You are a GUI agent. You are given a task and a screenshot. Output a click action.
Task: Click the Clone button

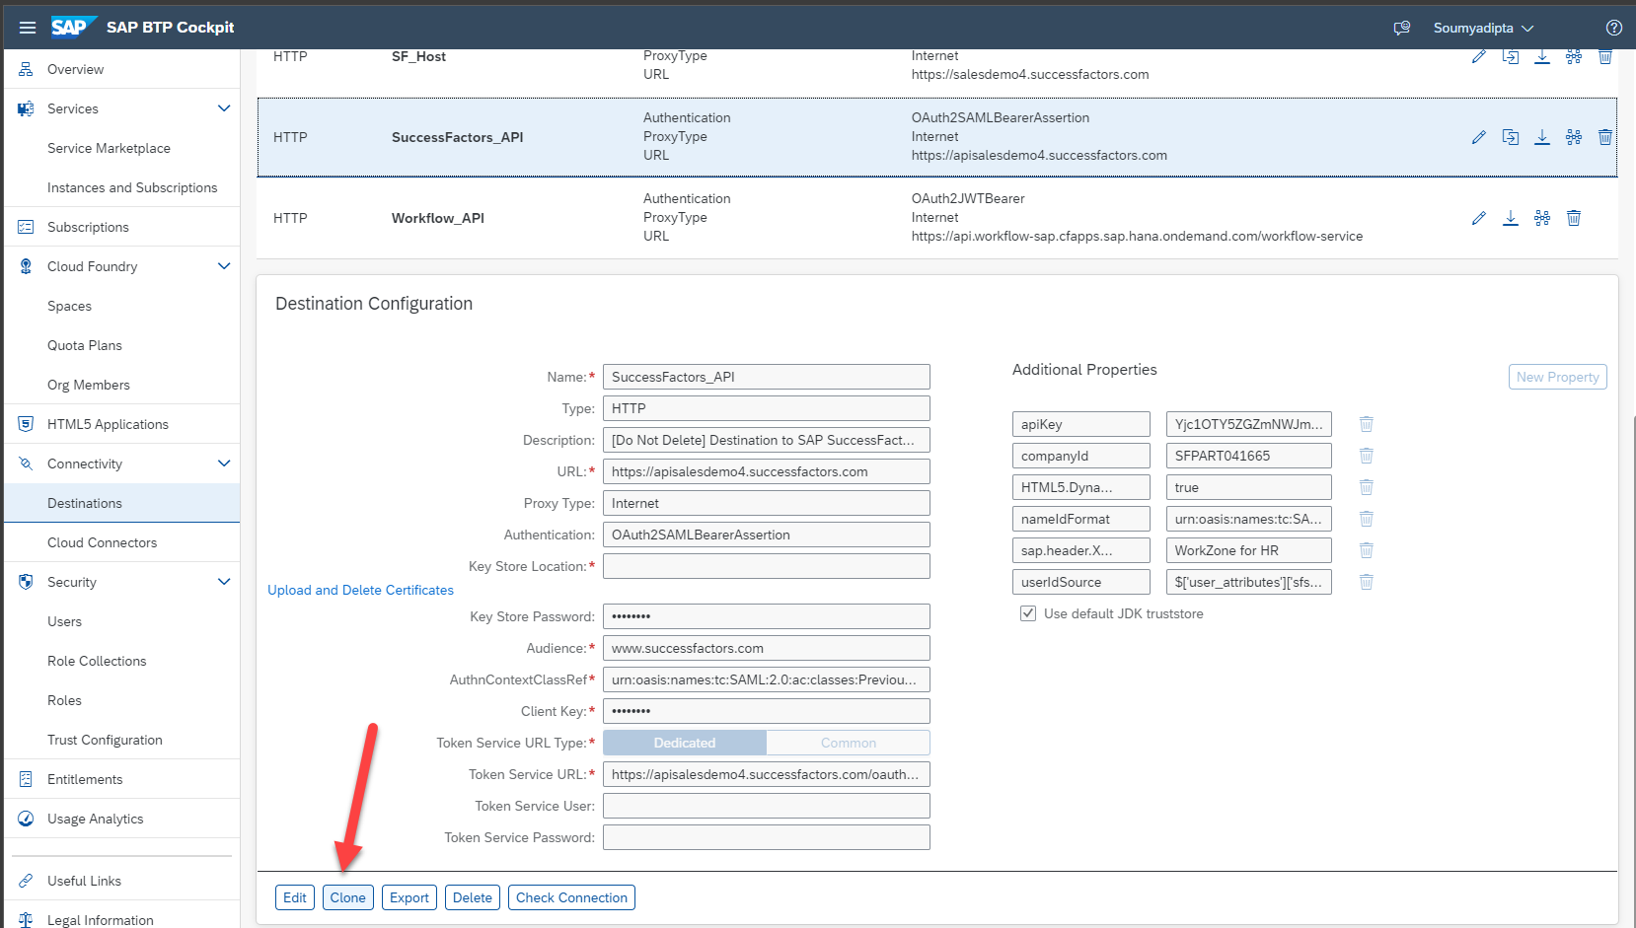coord(348,897)
